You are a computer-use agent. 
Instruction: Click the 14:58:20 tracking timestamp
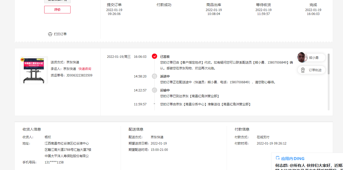(x=140, y=76)
